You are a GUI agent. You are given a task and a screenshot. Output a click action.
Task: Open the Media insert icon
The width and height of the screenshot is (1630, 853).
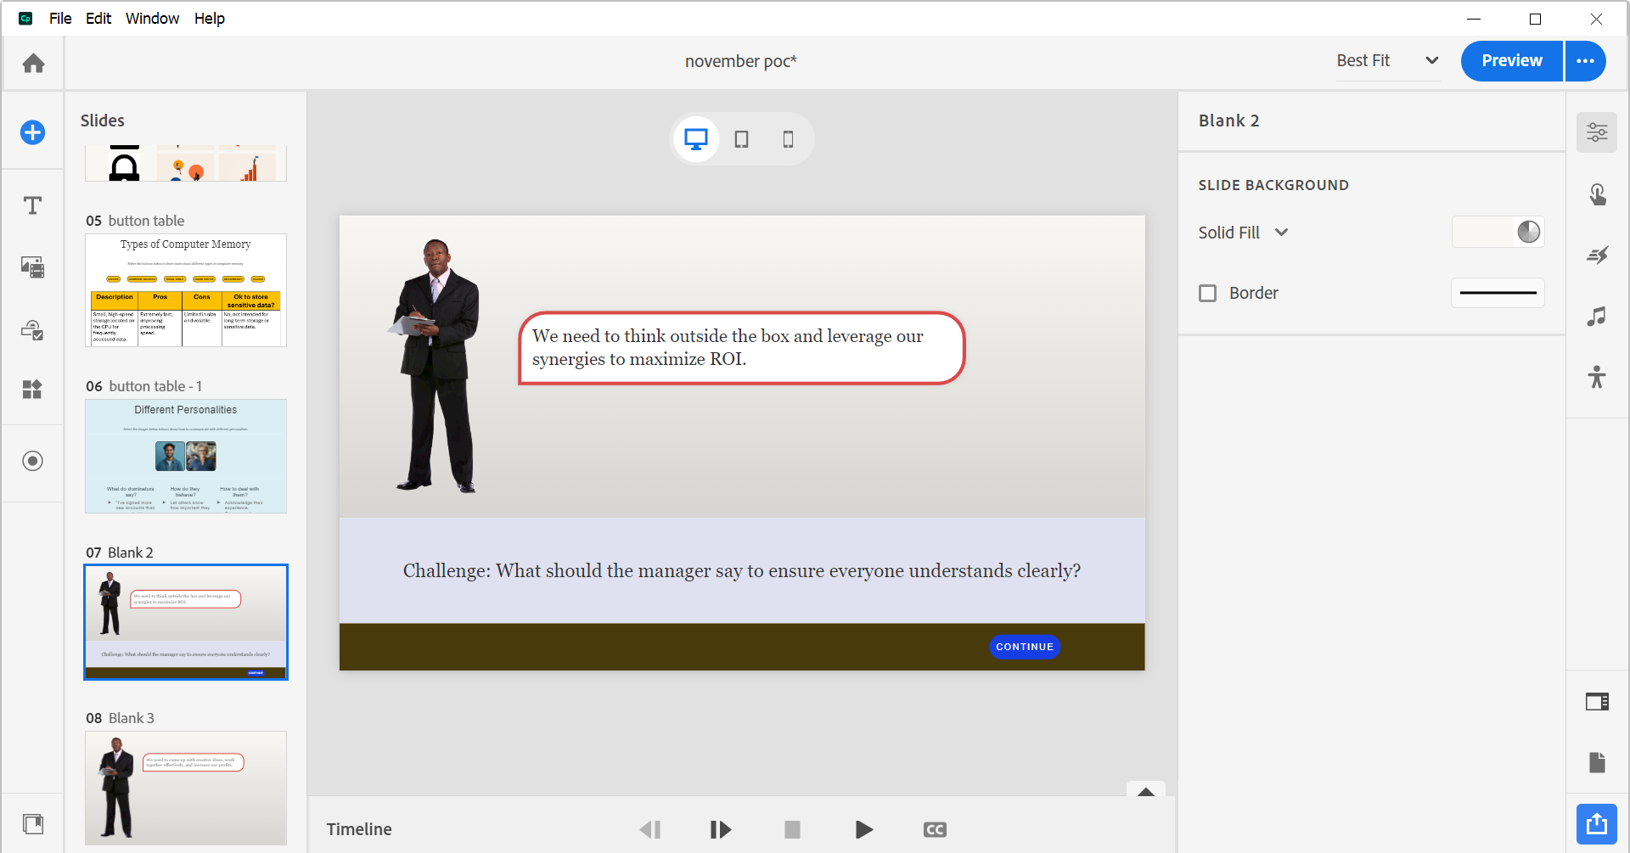click(33, 267)
